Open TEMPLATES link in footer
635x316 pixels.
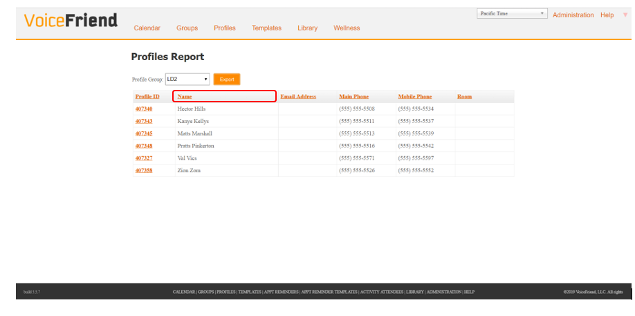click(x=250, y=292)
